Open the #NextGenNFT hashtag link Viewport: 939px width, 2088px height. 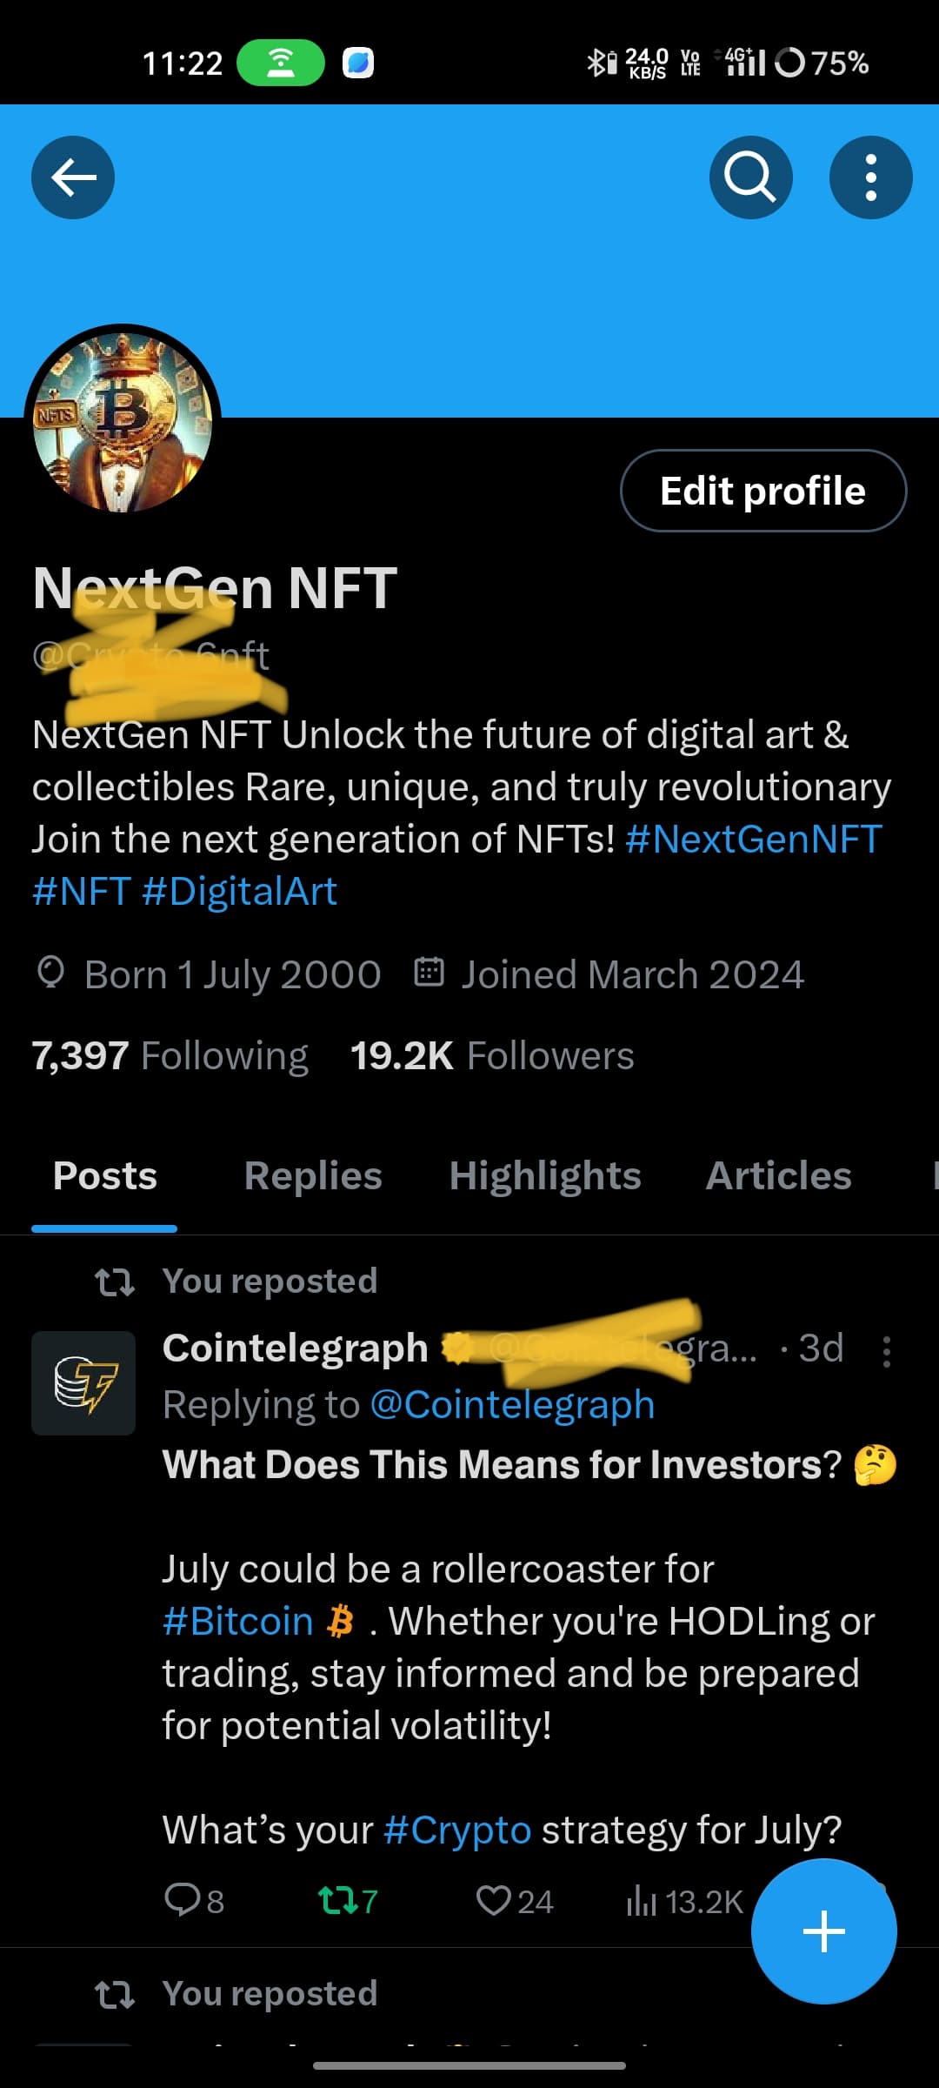tap(753, 840)
